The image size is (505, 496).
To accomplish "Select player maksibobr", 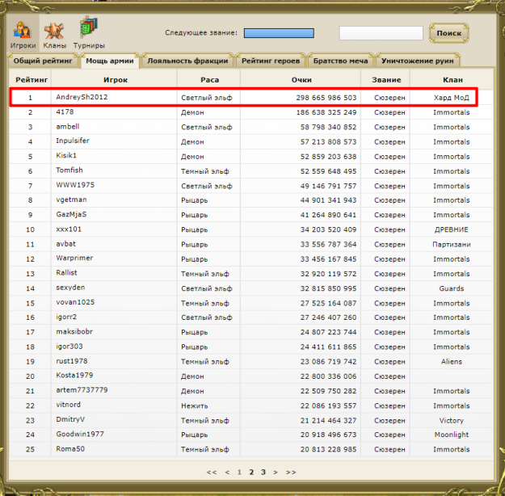I will coord(74,331).
